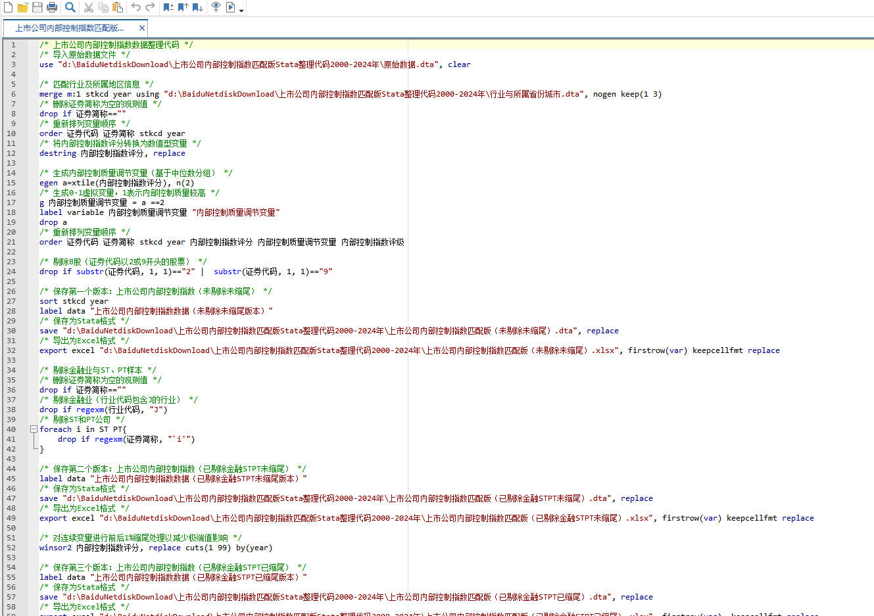Open the Execute dropdown arrow

pos(241,10)
